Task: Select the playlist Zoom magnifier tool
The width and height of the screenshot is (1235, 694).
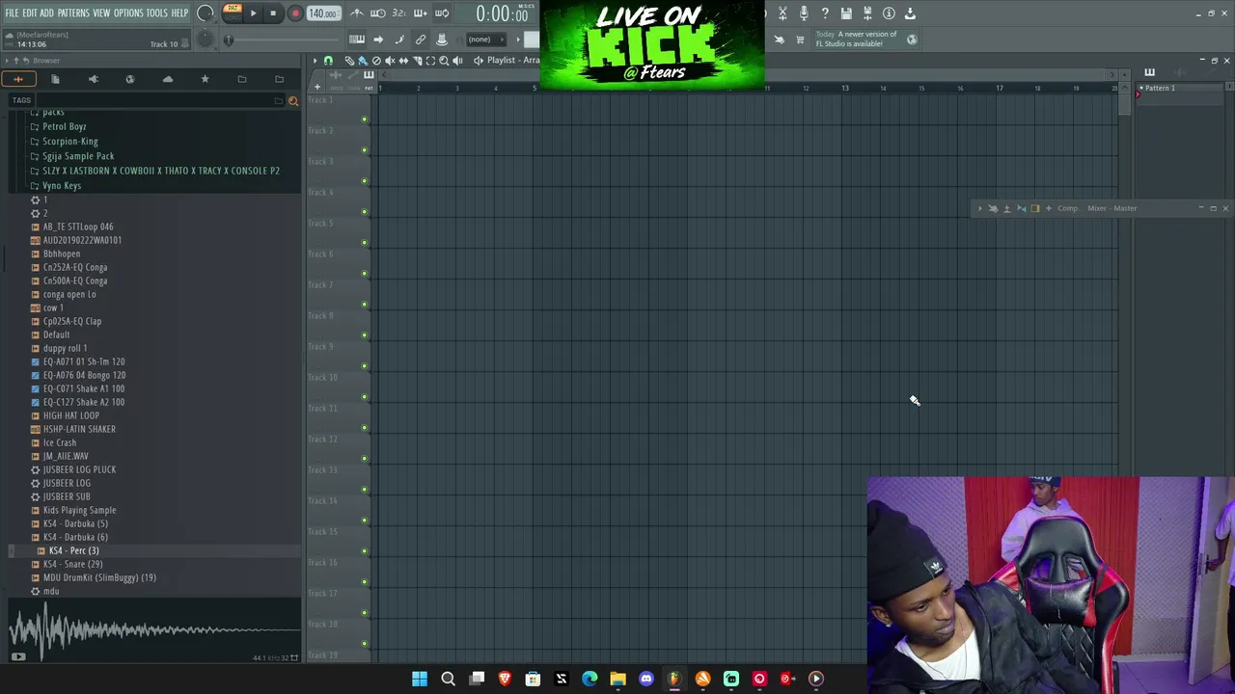Action: 444,61
